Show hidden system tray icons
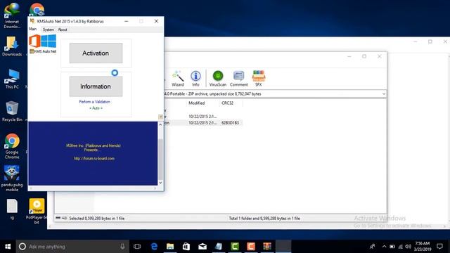 pyautogui.click(x=384, y=247)
